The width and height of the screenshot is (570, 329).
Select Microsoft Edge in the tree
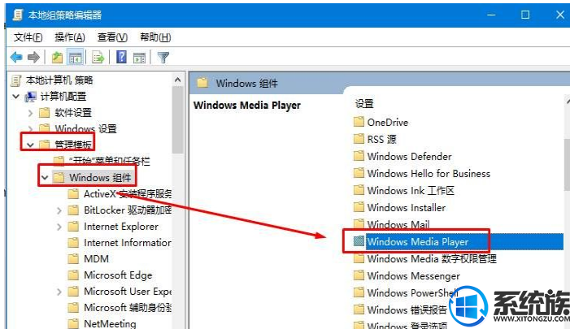pos(117,275)
